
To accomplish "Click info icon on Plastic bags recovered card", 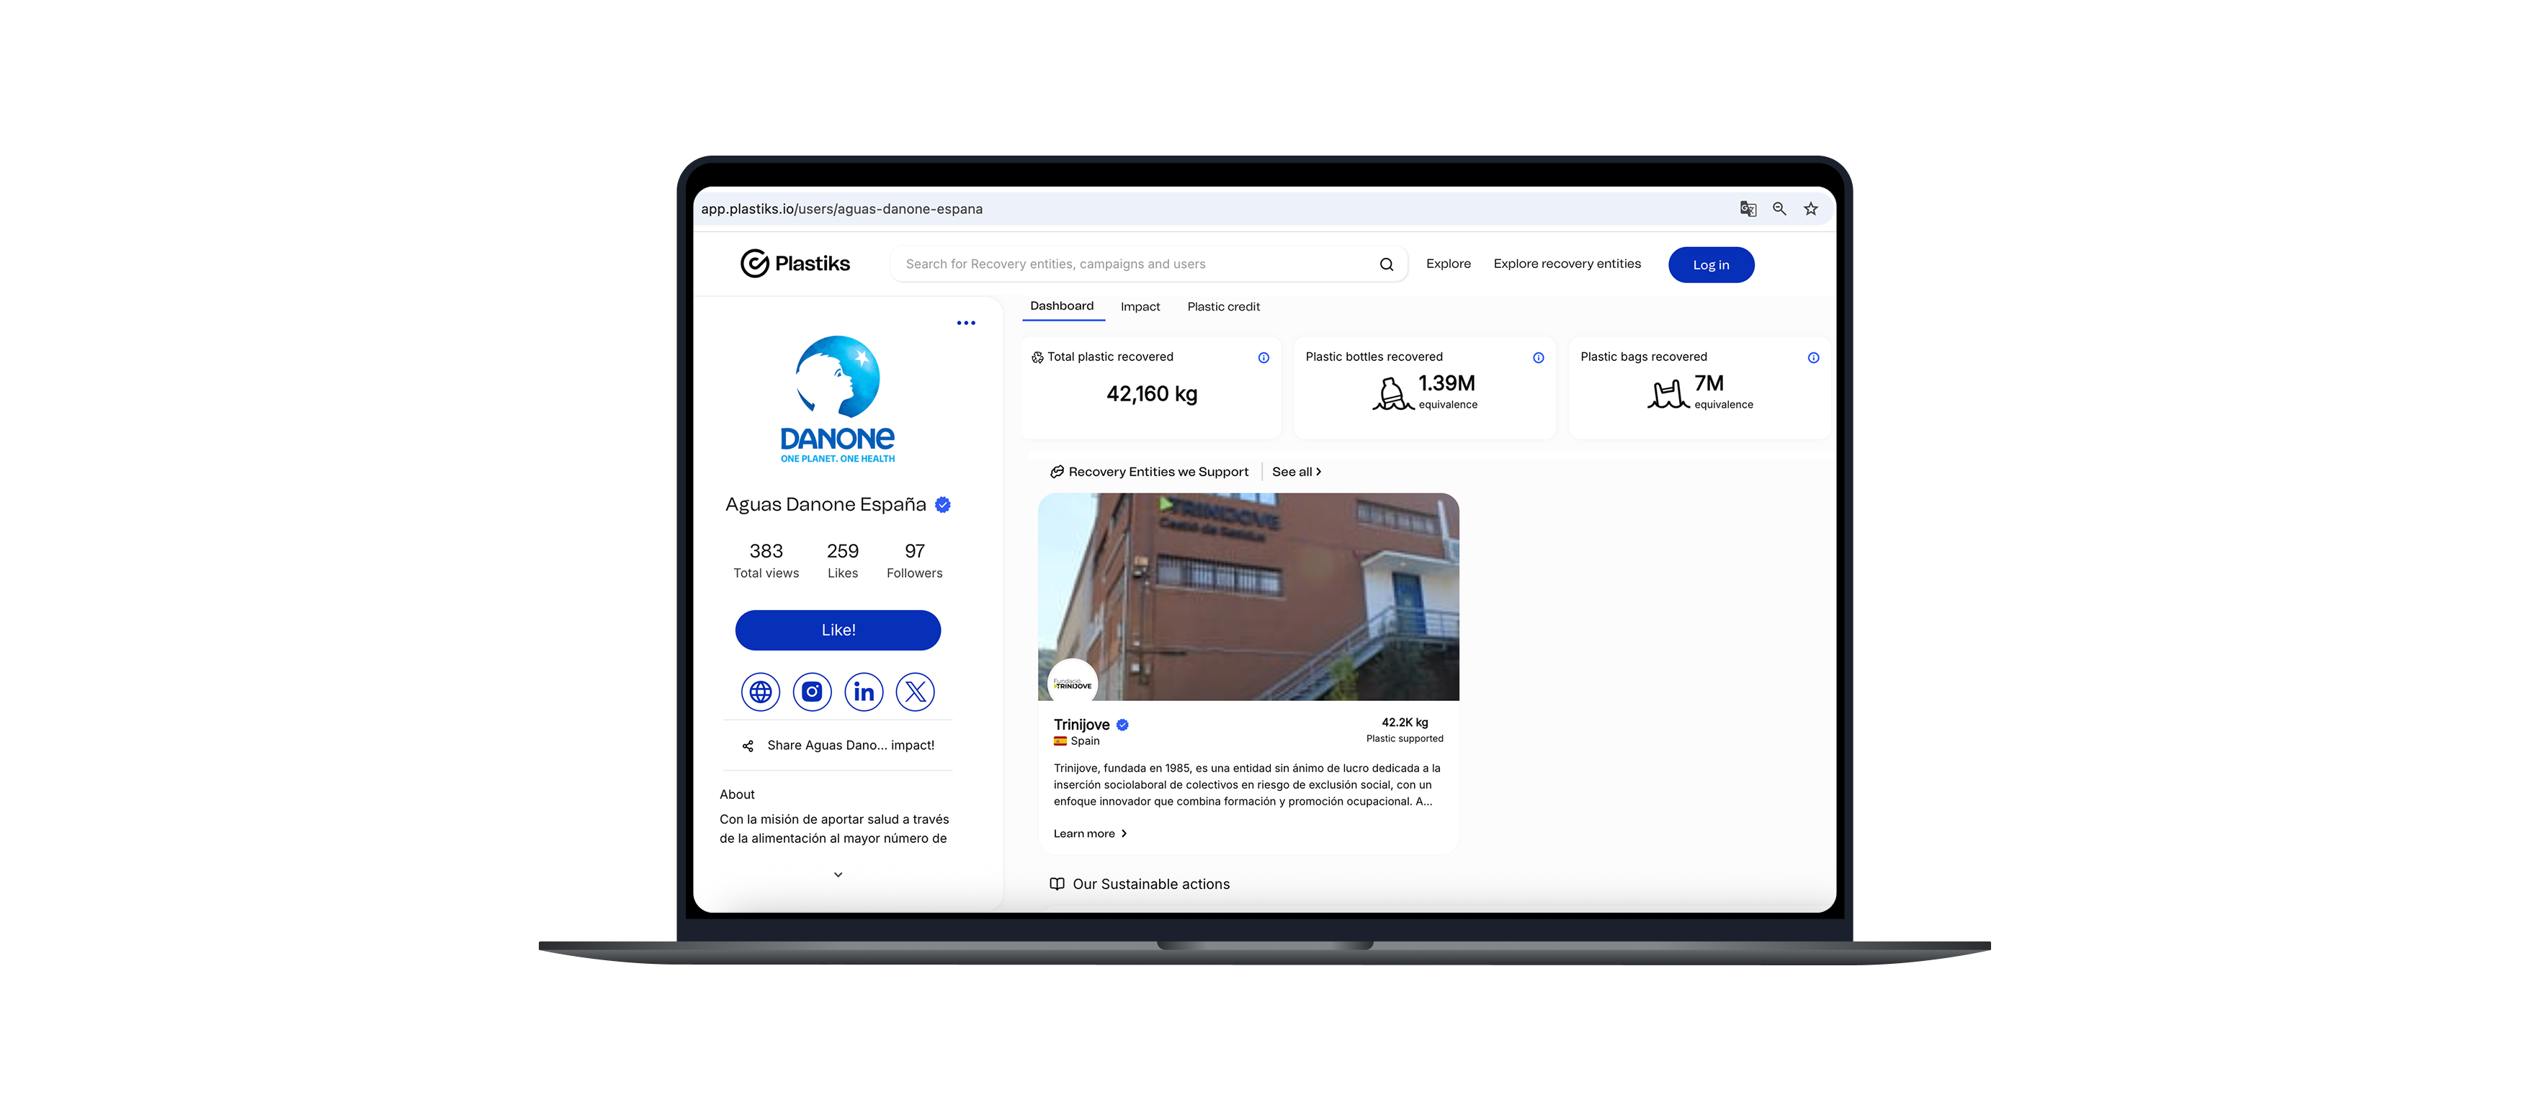I will pos(1814,358).
